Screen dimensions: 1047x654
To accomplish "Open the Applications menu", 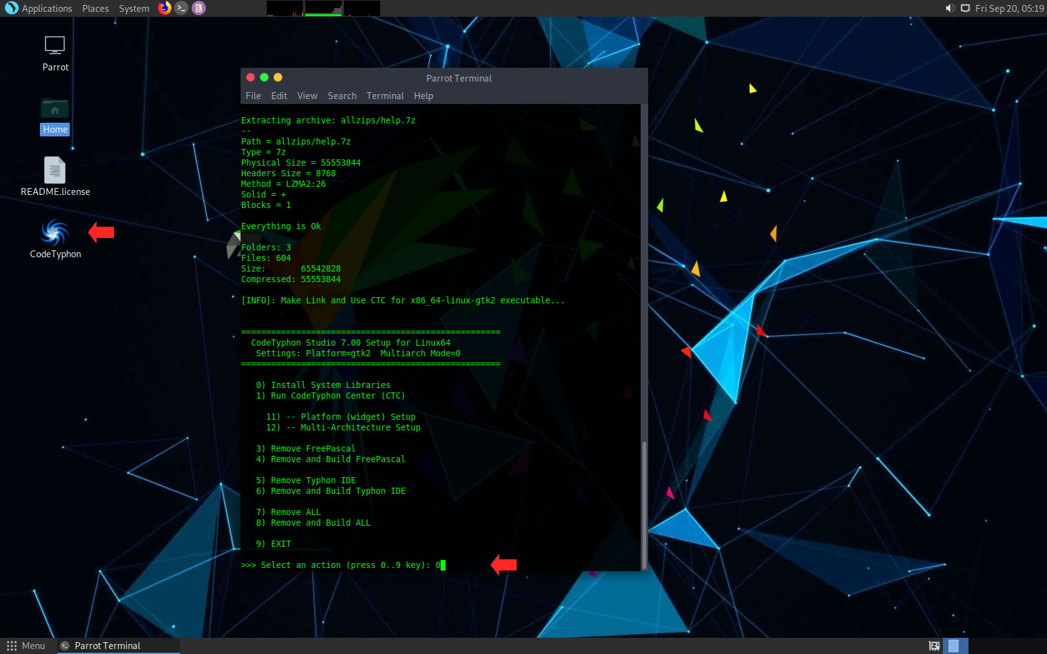I will coord(47,8).
